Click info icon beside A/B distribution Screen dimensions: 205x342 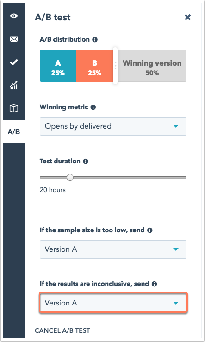coord(95,40)
